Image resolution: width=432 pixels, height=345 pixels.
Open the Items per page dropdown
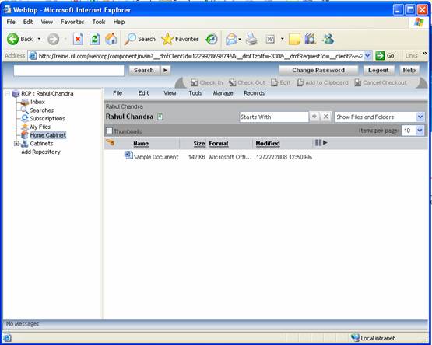420,131
